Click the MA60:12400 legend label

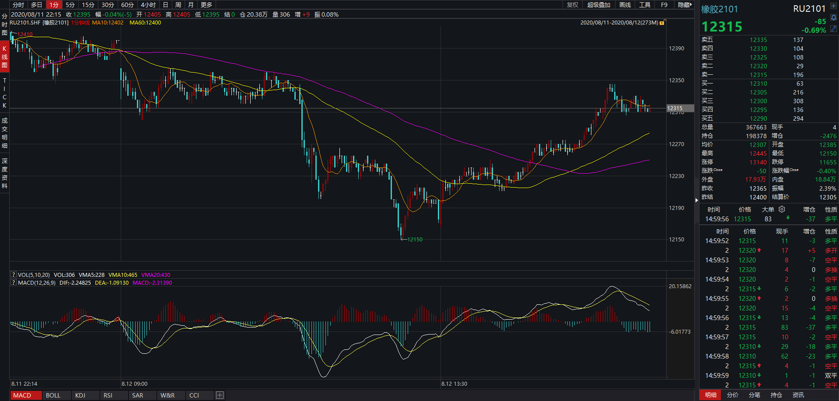[x=145, y=22]
